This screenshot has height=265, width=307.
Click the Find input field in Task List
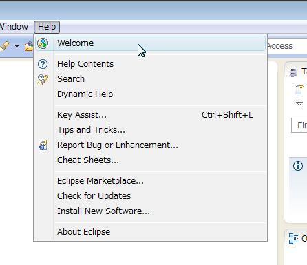click(x=299, y=125)
